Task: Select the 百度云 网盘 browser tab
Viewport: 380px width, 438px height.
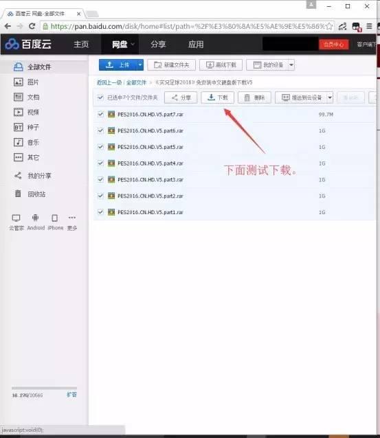Action: click(x=40, y=14)
